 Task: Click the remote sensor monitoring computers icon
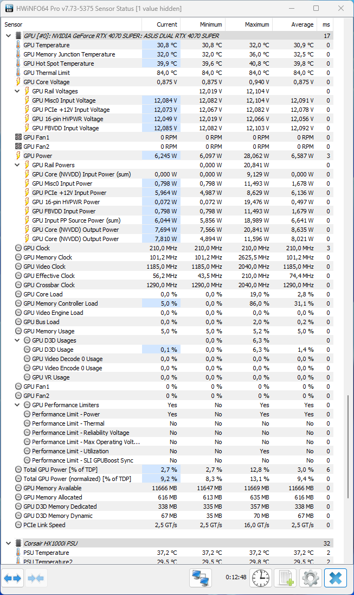tap(200, 578)
